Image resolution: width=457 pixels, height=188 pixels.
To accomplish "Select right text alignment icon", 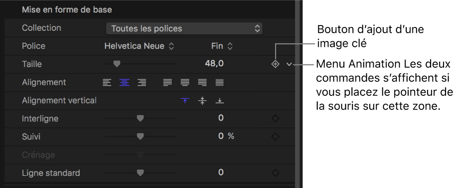I will point(142,82).
